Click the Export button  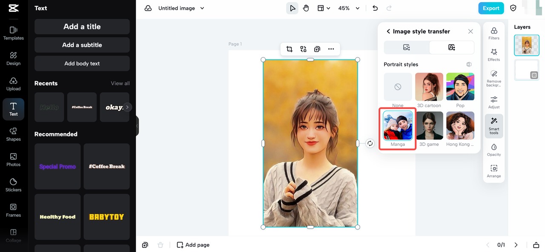coord(491,8)
